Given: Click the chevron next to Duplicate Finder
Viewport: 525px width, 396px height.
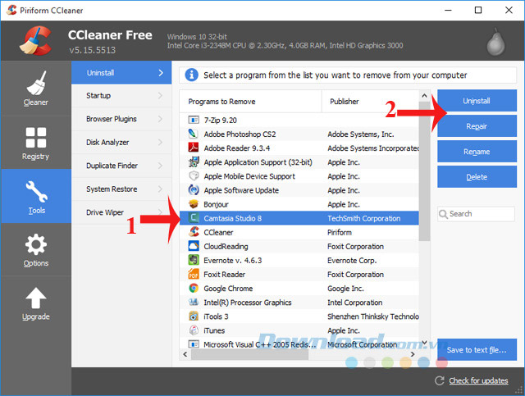Looking at the screenshot, I should (x=161, y=166).
